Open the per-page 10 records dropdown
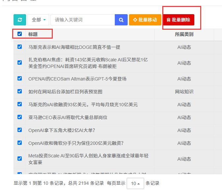The image size is (222, 194). pyautogui.click(x=135, y=183)
